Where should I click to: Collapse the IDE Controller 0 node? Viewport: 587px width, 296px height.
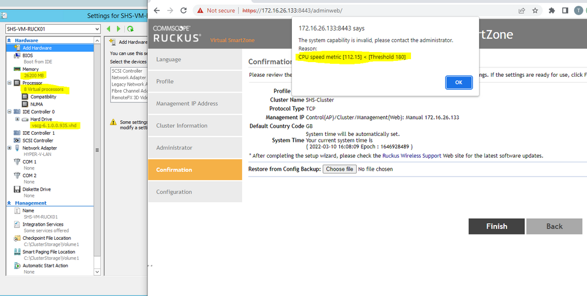pyautogui.click(x=9, y=112)
